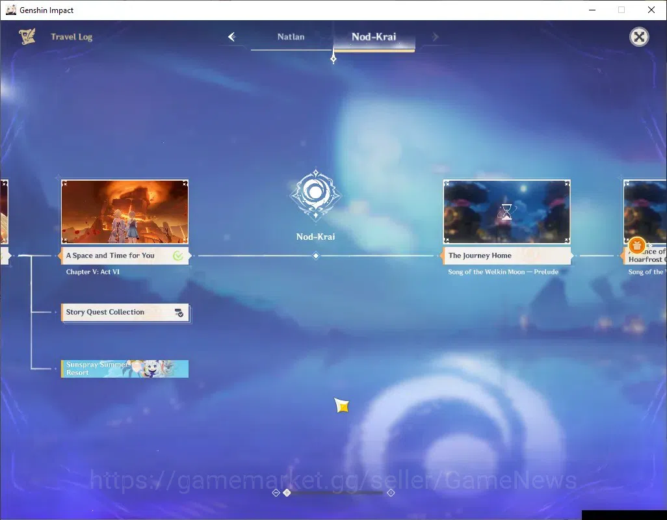The image size is (667, 520).
Task: Open Sunspray Summer Resort banner
Action: coord(125,369)
